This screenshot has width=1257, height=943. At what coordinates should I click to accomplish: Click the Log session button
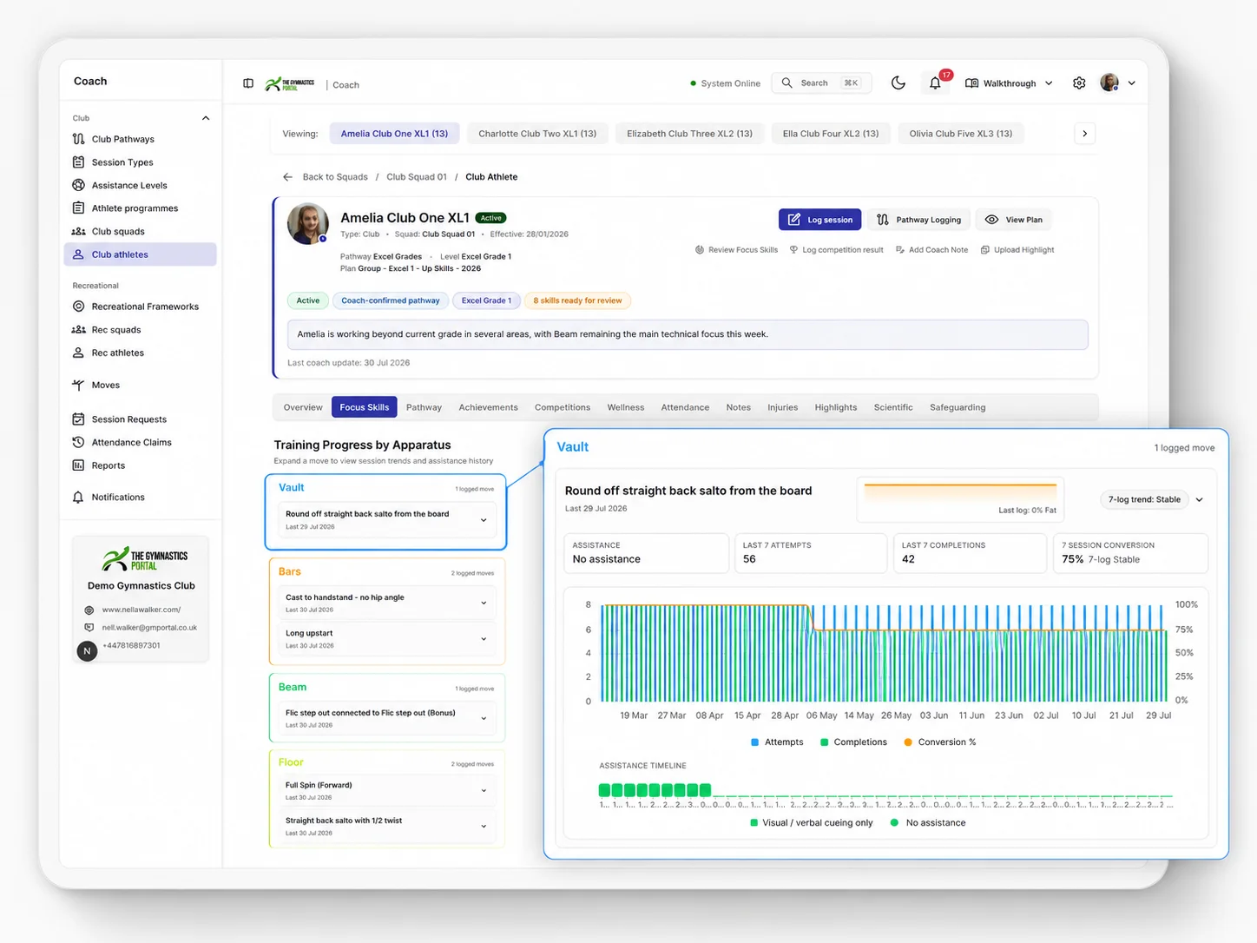coord(819,220)
